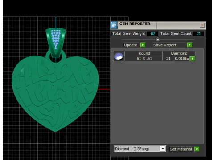Viewport: 214px width, 160px height.
Task: Click the Update label
Action: coord(131,45)
